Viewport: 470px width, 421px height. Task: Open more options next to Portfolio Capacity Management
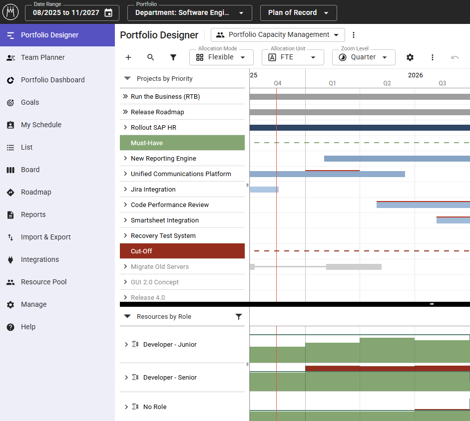pos(354,35)
